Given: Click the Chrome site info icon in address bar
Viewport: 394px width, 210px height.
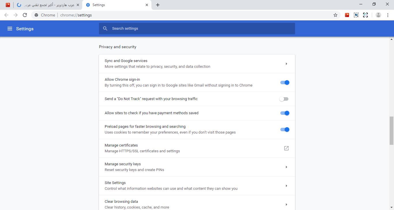Looking at the screenshot, I should [36, 15].
